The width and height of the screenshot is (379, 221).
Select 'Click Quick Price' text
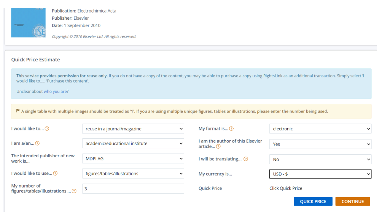[286, 188]
